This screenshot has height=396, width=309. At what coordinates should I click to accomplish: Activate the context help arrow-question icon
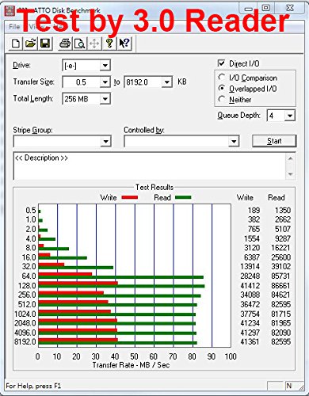click(124, 43)
